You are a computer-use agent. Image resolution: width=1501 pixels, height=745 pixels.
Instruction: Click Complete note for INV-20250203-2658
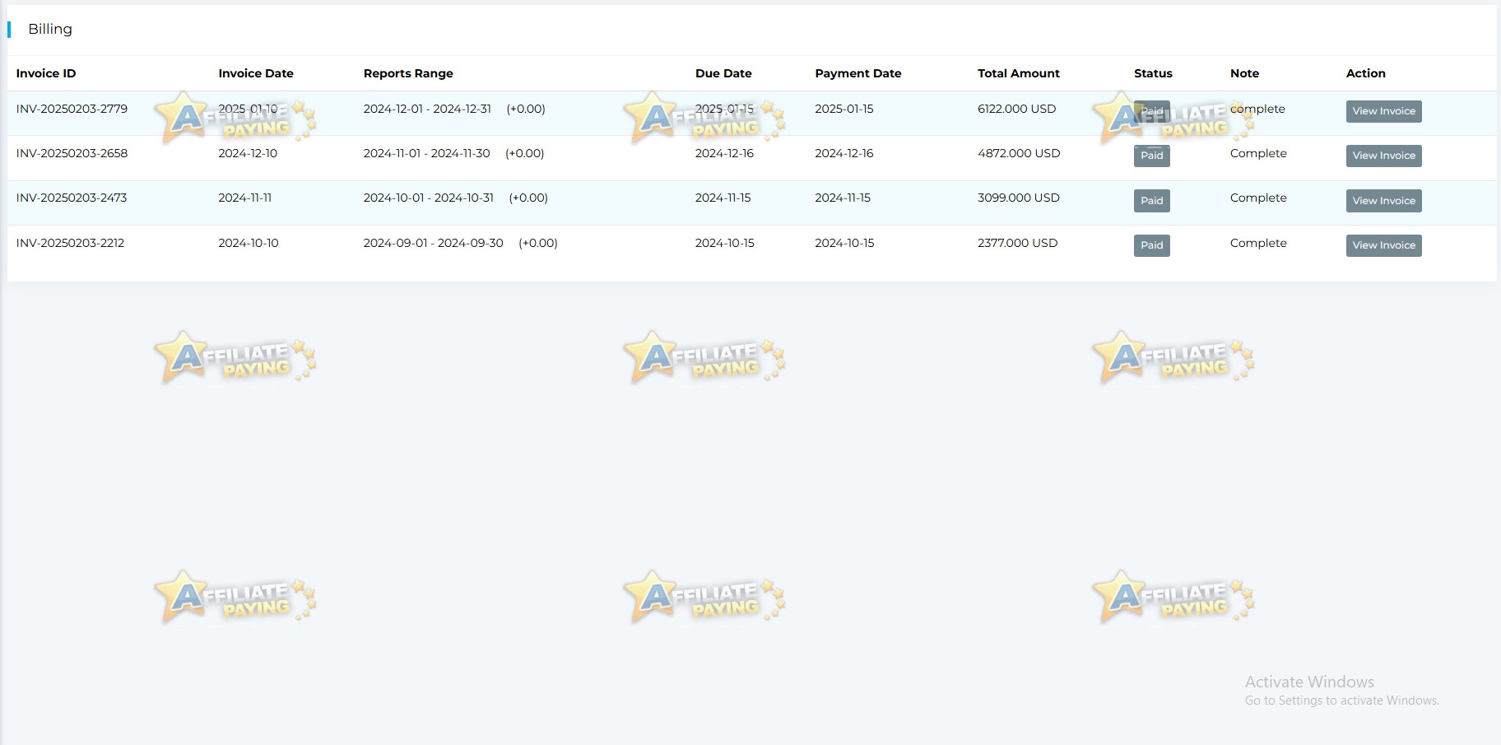point(1258,153)
